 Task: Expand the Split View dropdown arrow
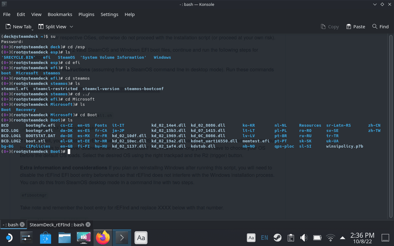pos(72,27)
